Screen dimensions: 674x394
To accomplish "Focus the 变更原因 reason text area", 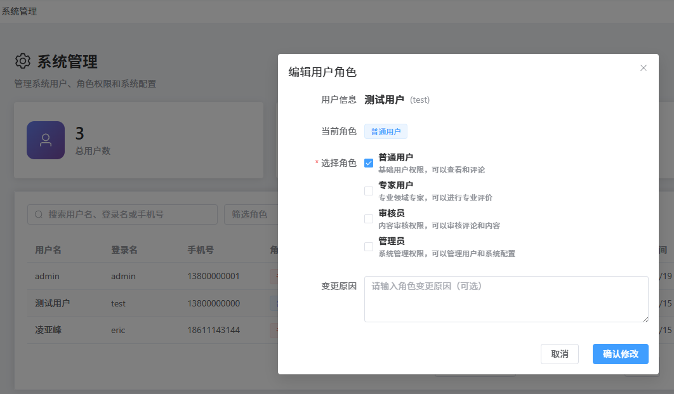I will pos(506,299).
